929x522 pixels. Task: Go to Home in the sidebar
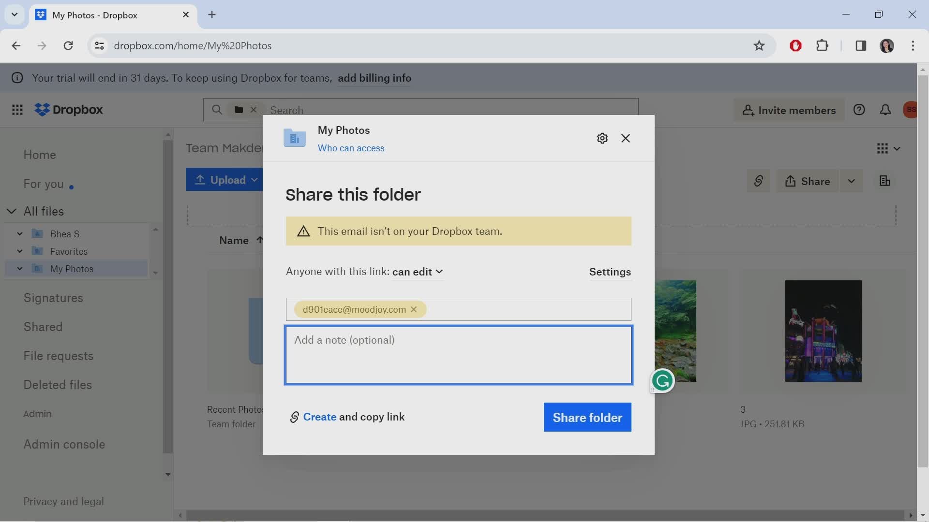[40, 155]
